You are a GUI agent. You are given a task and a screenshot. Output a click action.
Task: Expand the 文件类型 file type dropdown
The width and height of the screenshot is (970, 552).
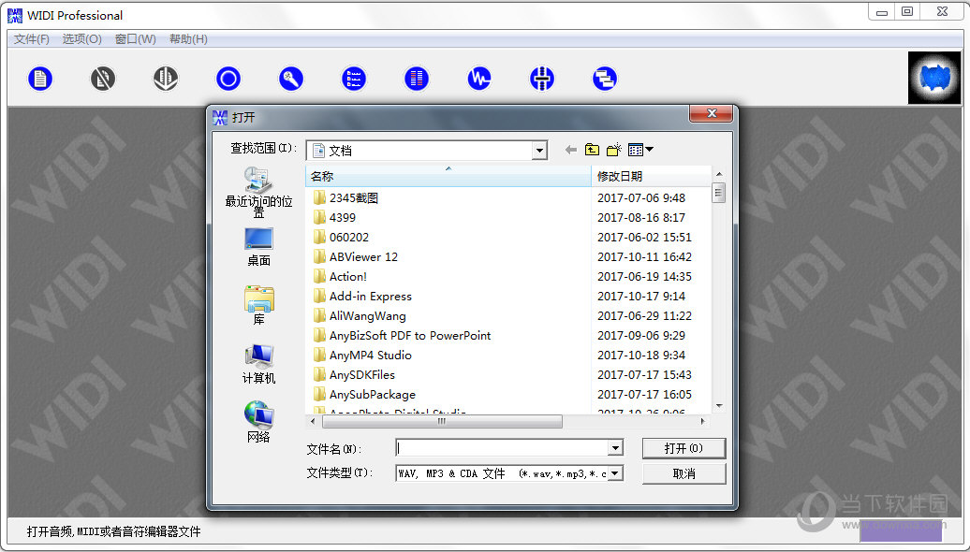[615, 473]
